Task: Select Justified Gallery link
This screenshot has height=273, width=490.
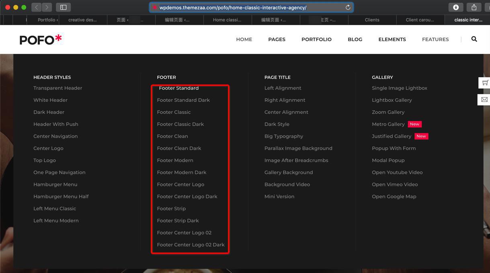Action: (392, 136)
